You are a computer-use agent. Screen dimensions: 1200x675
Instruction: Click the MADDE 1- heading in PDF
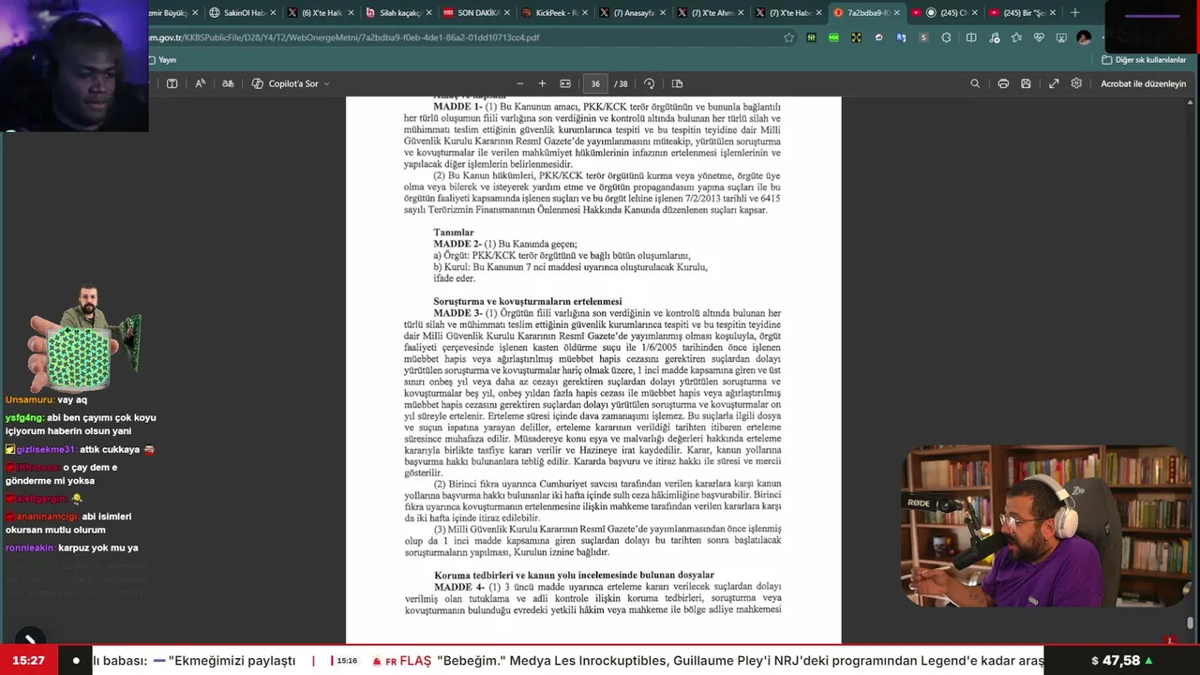(457, 107)
